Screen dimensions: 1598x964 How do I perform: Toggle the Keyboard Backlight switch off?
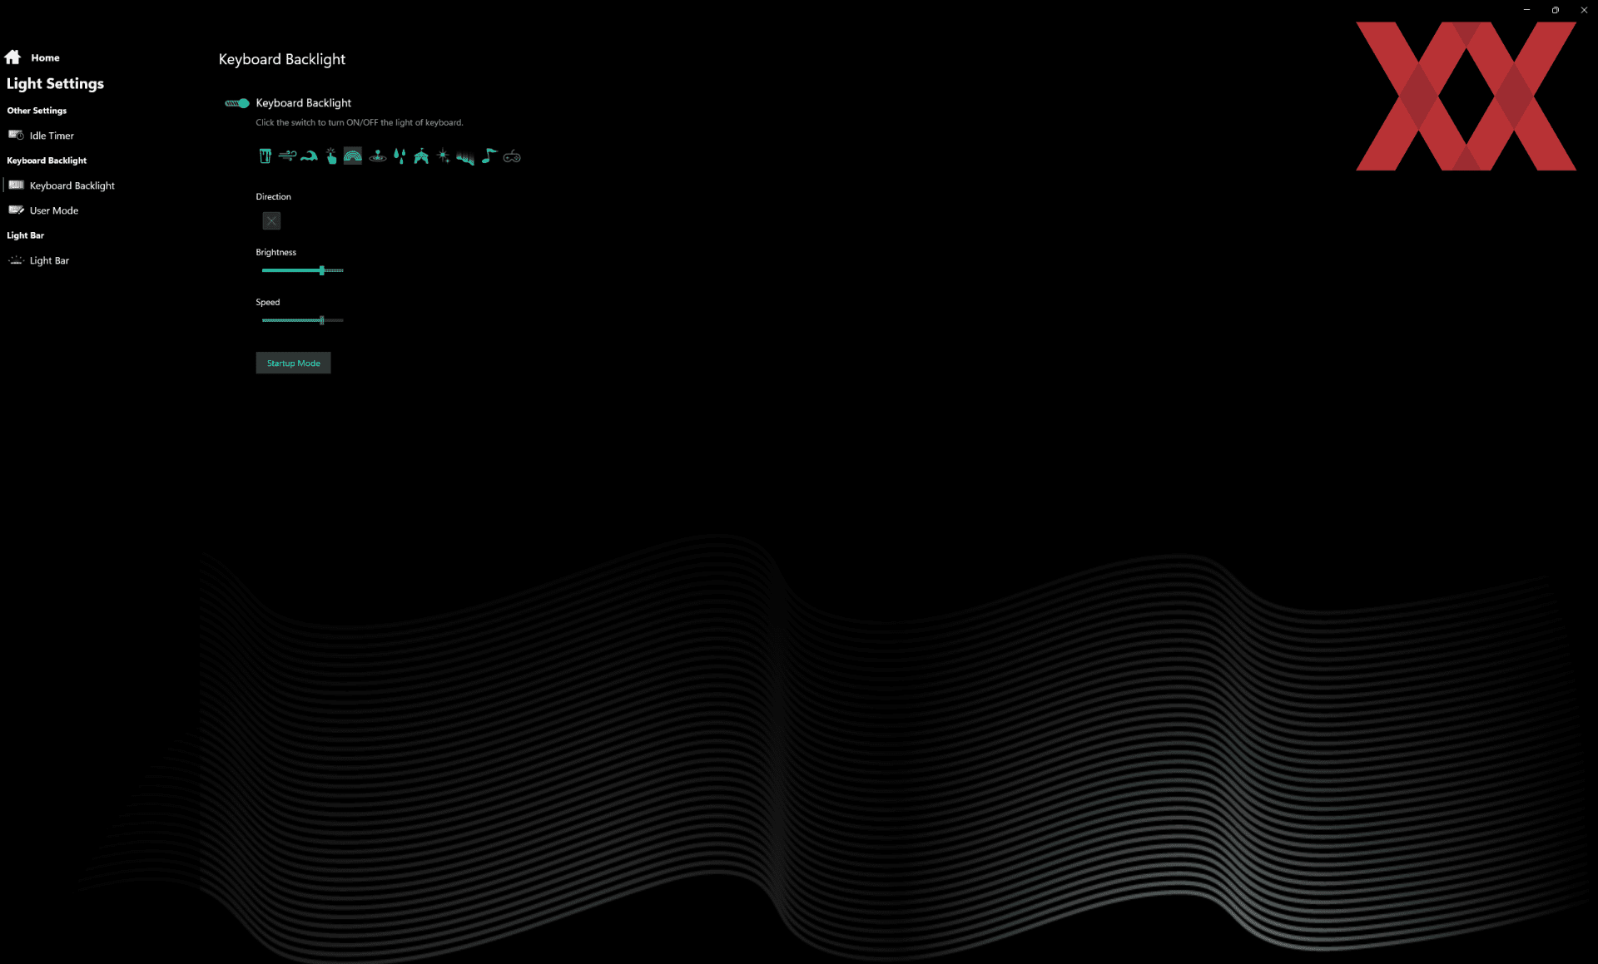[x=237, y=103]
